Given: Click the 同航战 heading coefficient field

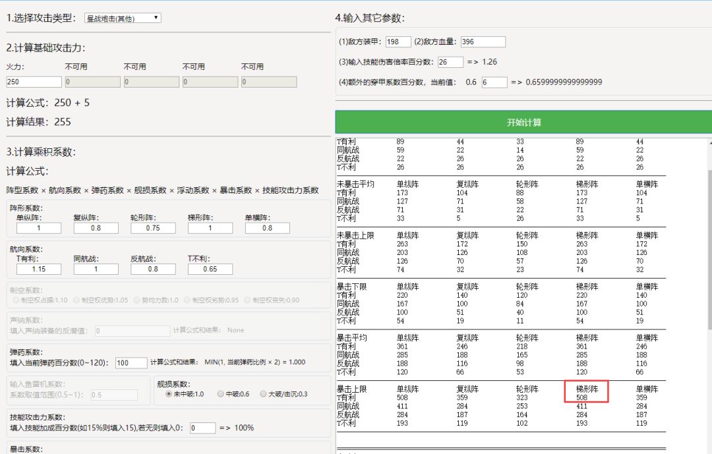Looking at the screenshot, I should coord(96,270).
